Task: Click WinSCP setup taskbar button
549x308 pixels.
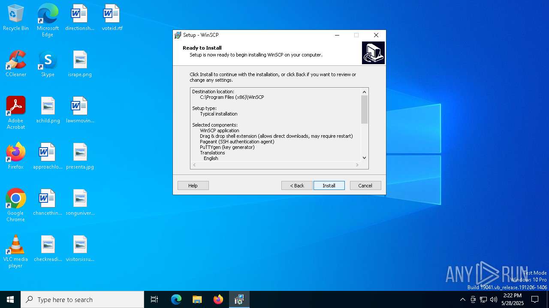Action: [x=239, y=299]
